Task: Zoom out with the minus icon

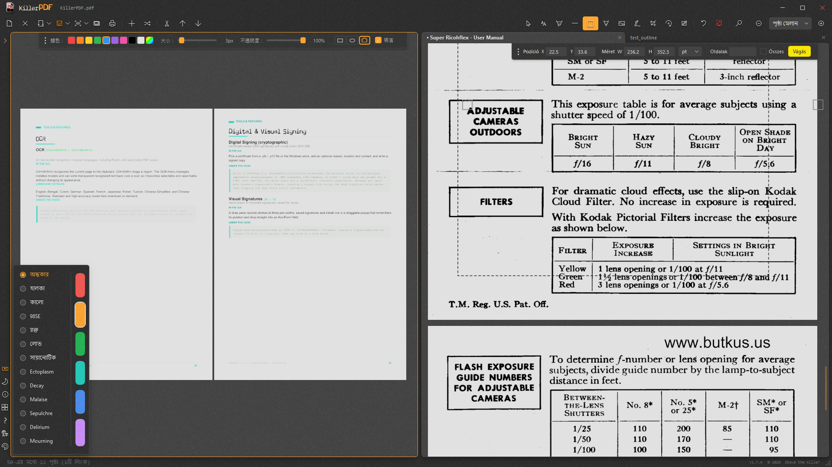Action: 759,23
